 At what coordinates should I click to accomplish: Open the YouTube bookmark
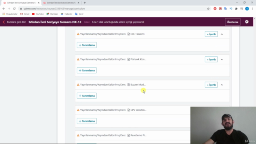[38, 14]
